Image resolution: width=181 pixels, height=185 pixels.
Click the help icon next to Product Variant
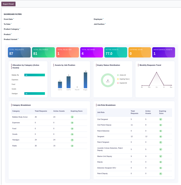pos(18,39)
